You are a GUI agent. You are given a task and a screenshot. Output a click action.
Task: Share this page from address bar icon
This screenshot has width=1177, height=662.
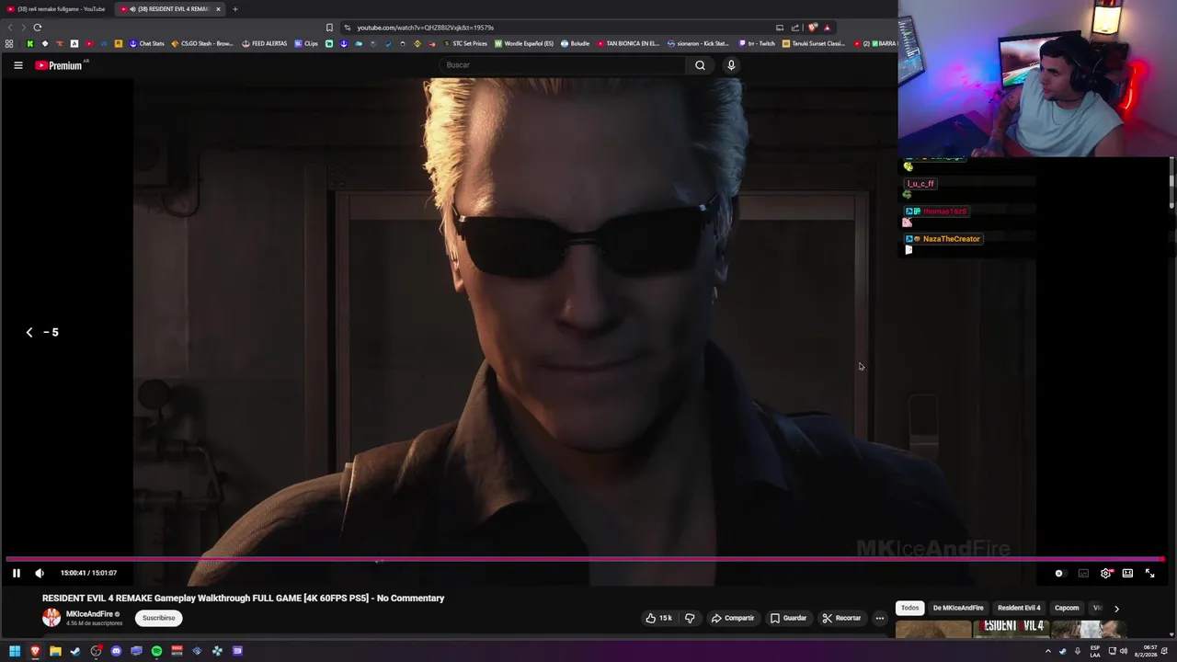coord(794,28)
